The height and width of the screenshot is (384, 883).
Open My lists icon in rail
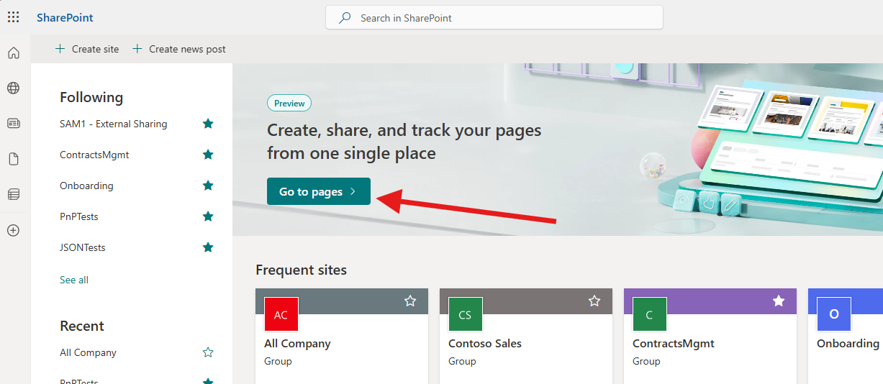(14, 194)
